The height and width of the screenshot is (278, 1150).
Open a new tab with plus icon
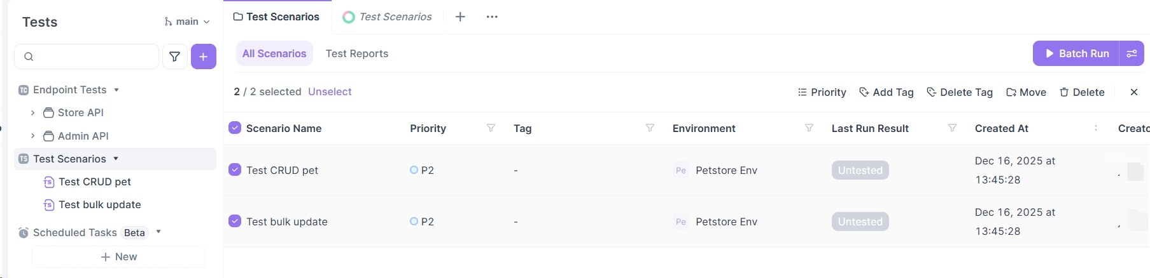pyautogui.click(x=460, y=17)
